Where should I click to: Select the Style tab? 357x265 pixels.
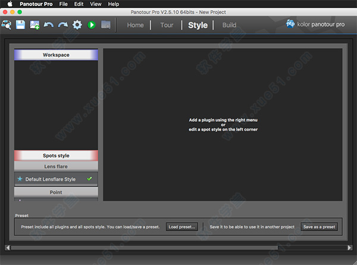click(x=198, y=25)
